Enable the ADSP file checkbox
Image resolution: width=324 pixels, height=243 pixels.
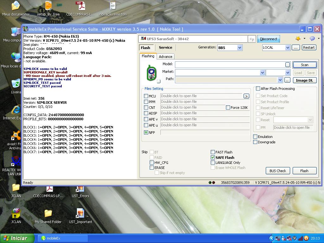pos(146,113)
